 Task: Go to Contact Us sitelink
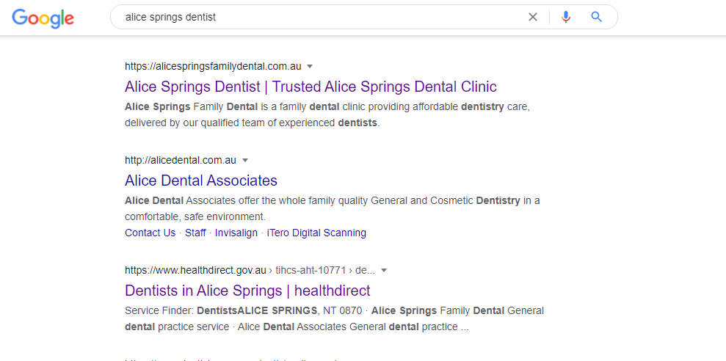150,233
